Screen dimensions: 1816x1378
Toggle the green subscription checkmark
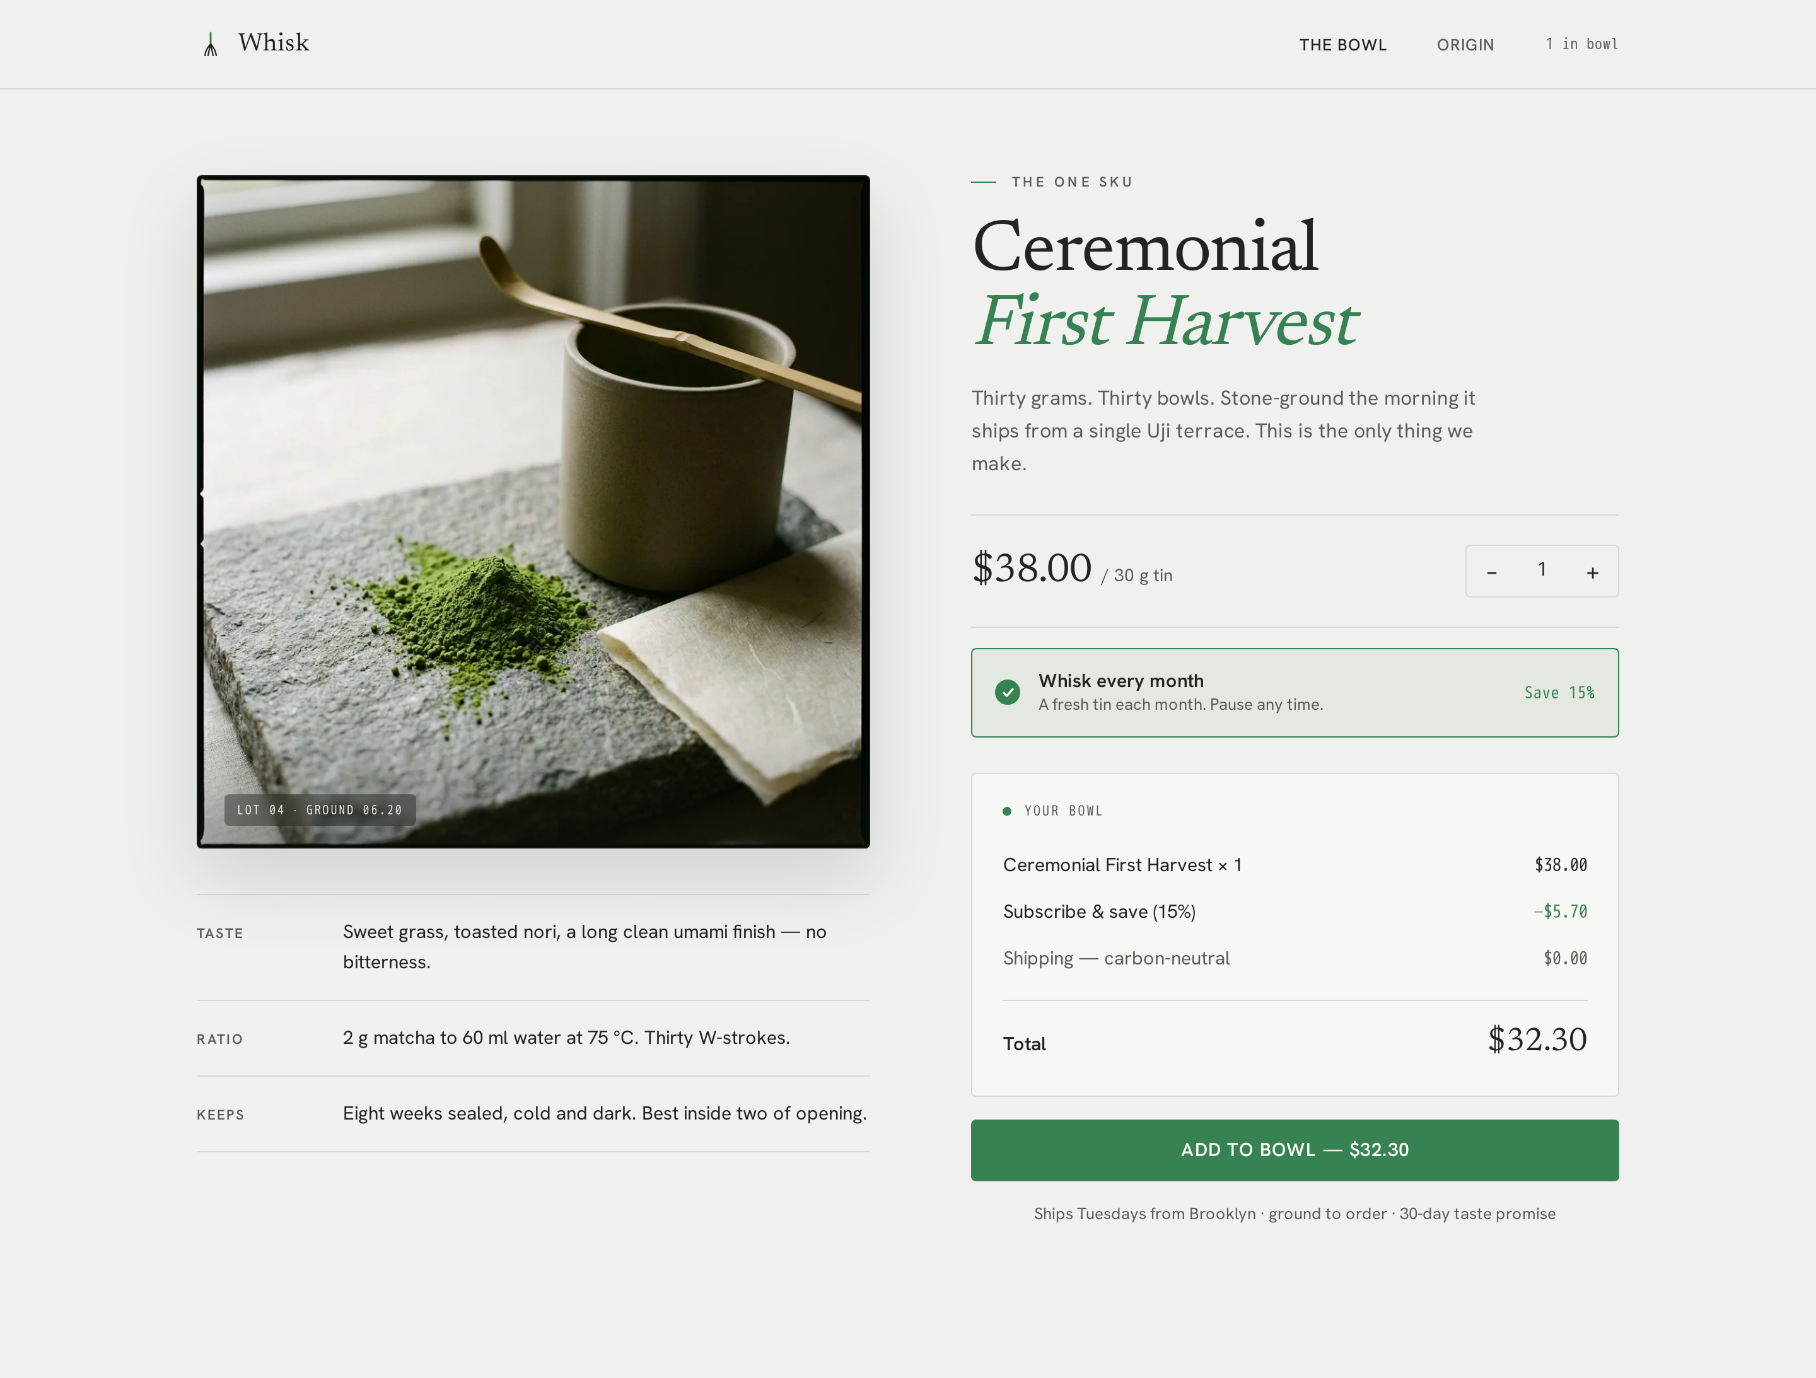click(1008, 692)
